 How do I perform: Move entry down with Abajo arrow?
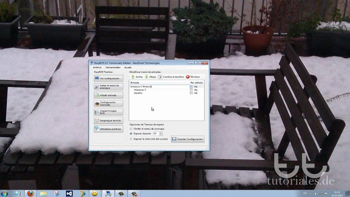(x=150, y=77)
